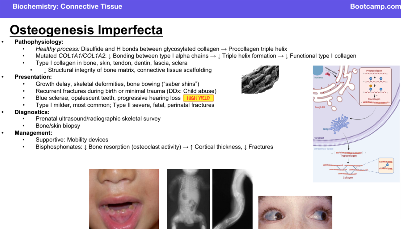Click the "Tropocollagen" diagram label
401x229 pixels.
click(x=348, y=155)
